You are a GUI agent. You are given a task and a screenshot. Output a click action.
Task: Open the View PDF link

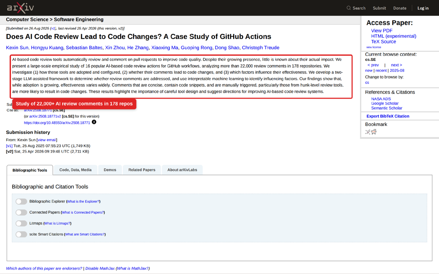(382, 31)
